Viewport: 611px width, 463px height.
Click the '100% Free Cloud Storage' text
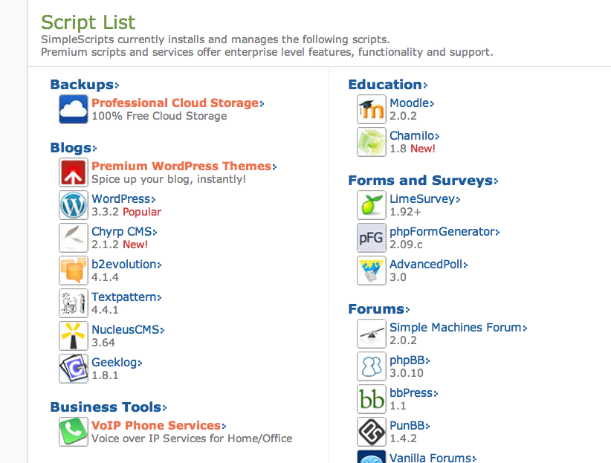click(159, 116)
